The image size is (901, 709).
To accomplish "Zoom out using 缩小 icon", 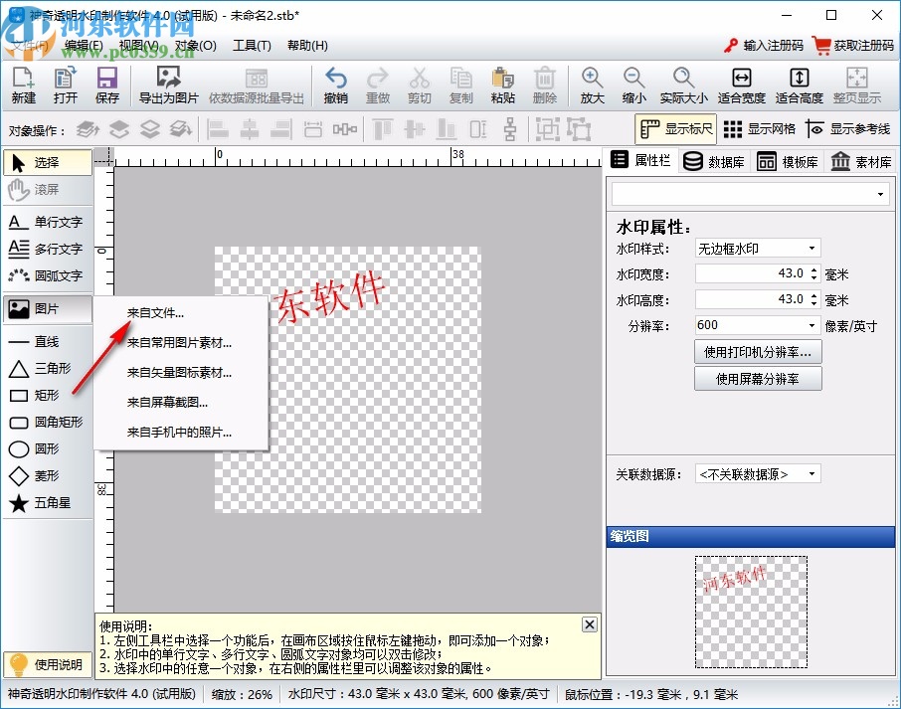I will 633,86.
